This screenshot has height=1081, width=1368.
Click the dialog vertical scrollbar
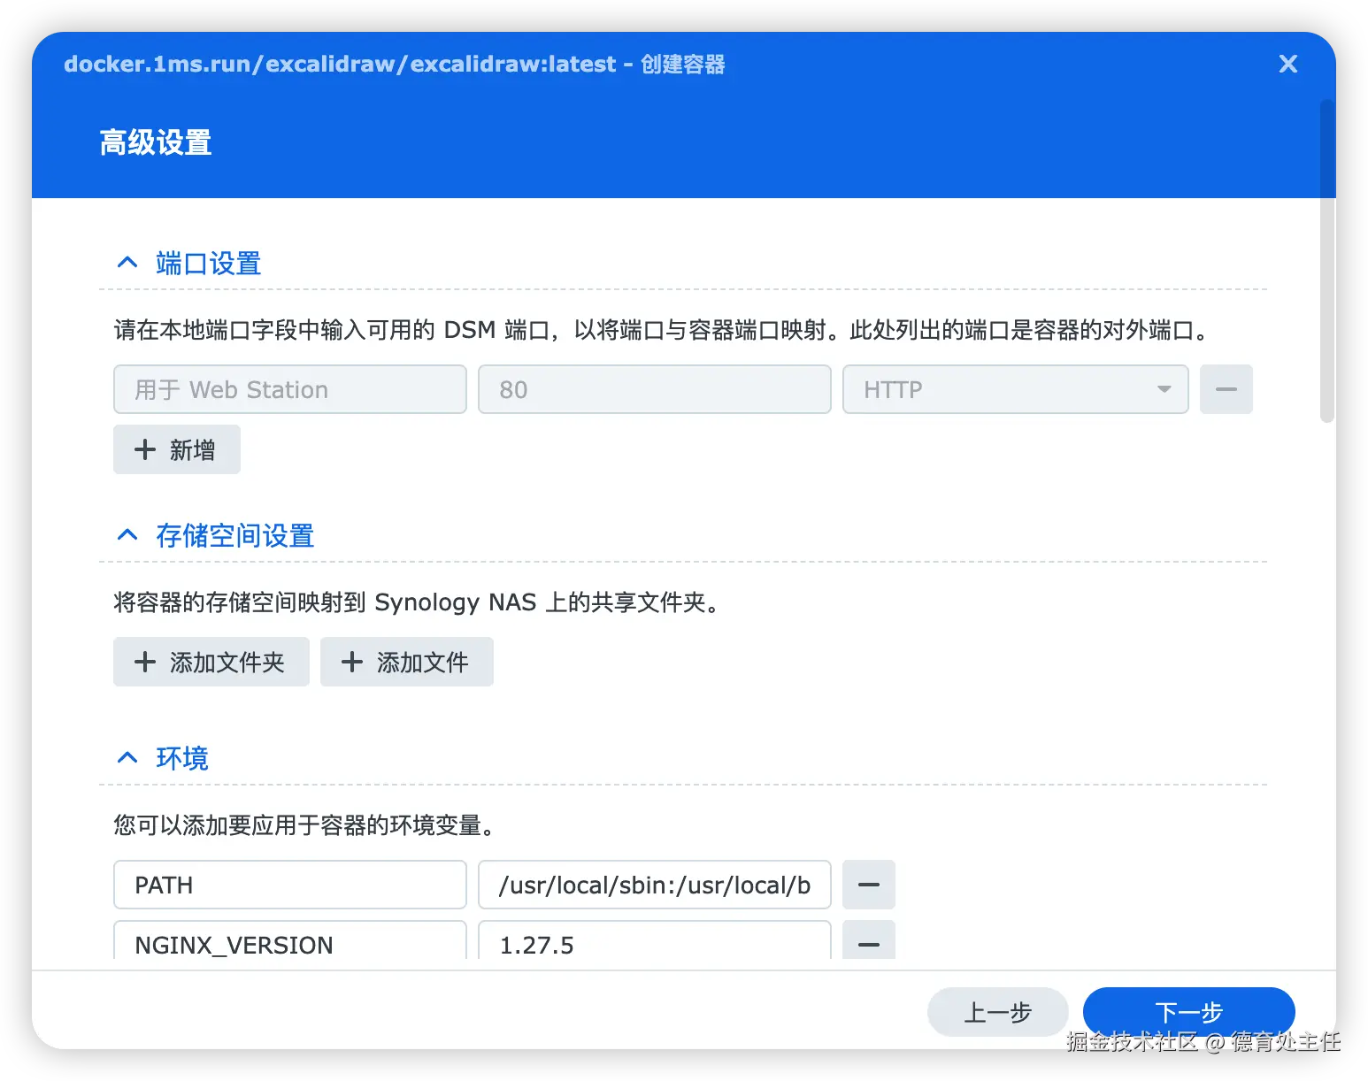tap(1326, 262)
